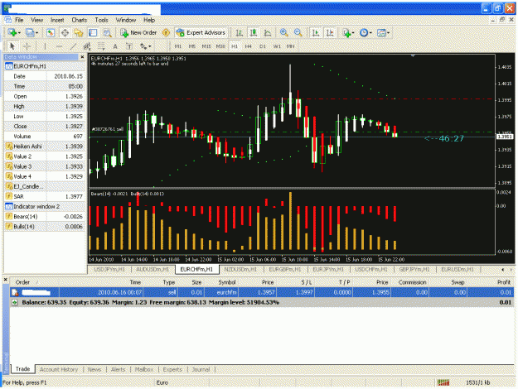518x389 pixels.
Task: Switch timeframe to M15
Action: 206,46
